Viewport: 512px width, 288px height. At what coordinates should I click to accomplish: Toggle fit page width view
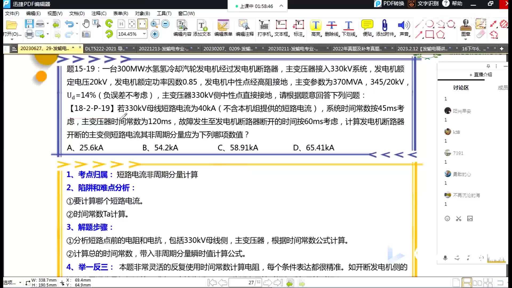click(x=142, y=24)
